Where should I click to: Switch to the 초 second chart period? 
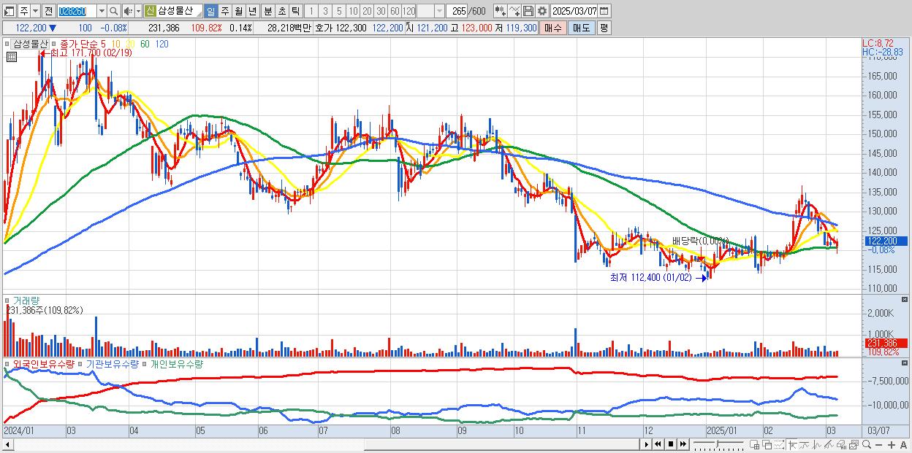point(281,12)
